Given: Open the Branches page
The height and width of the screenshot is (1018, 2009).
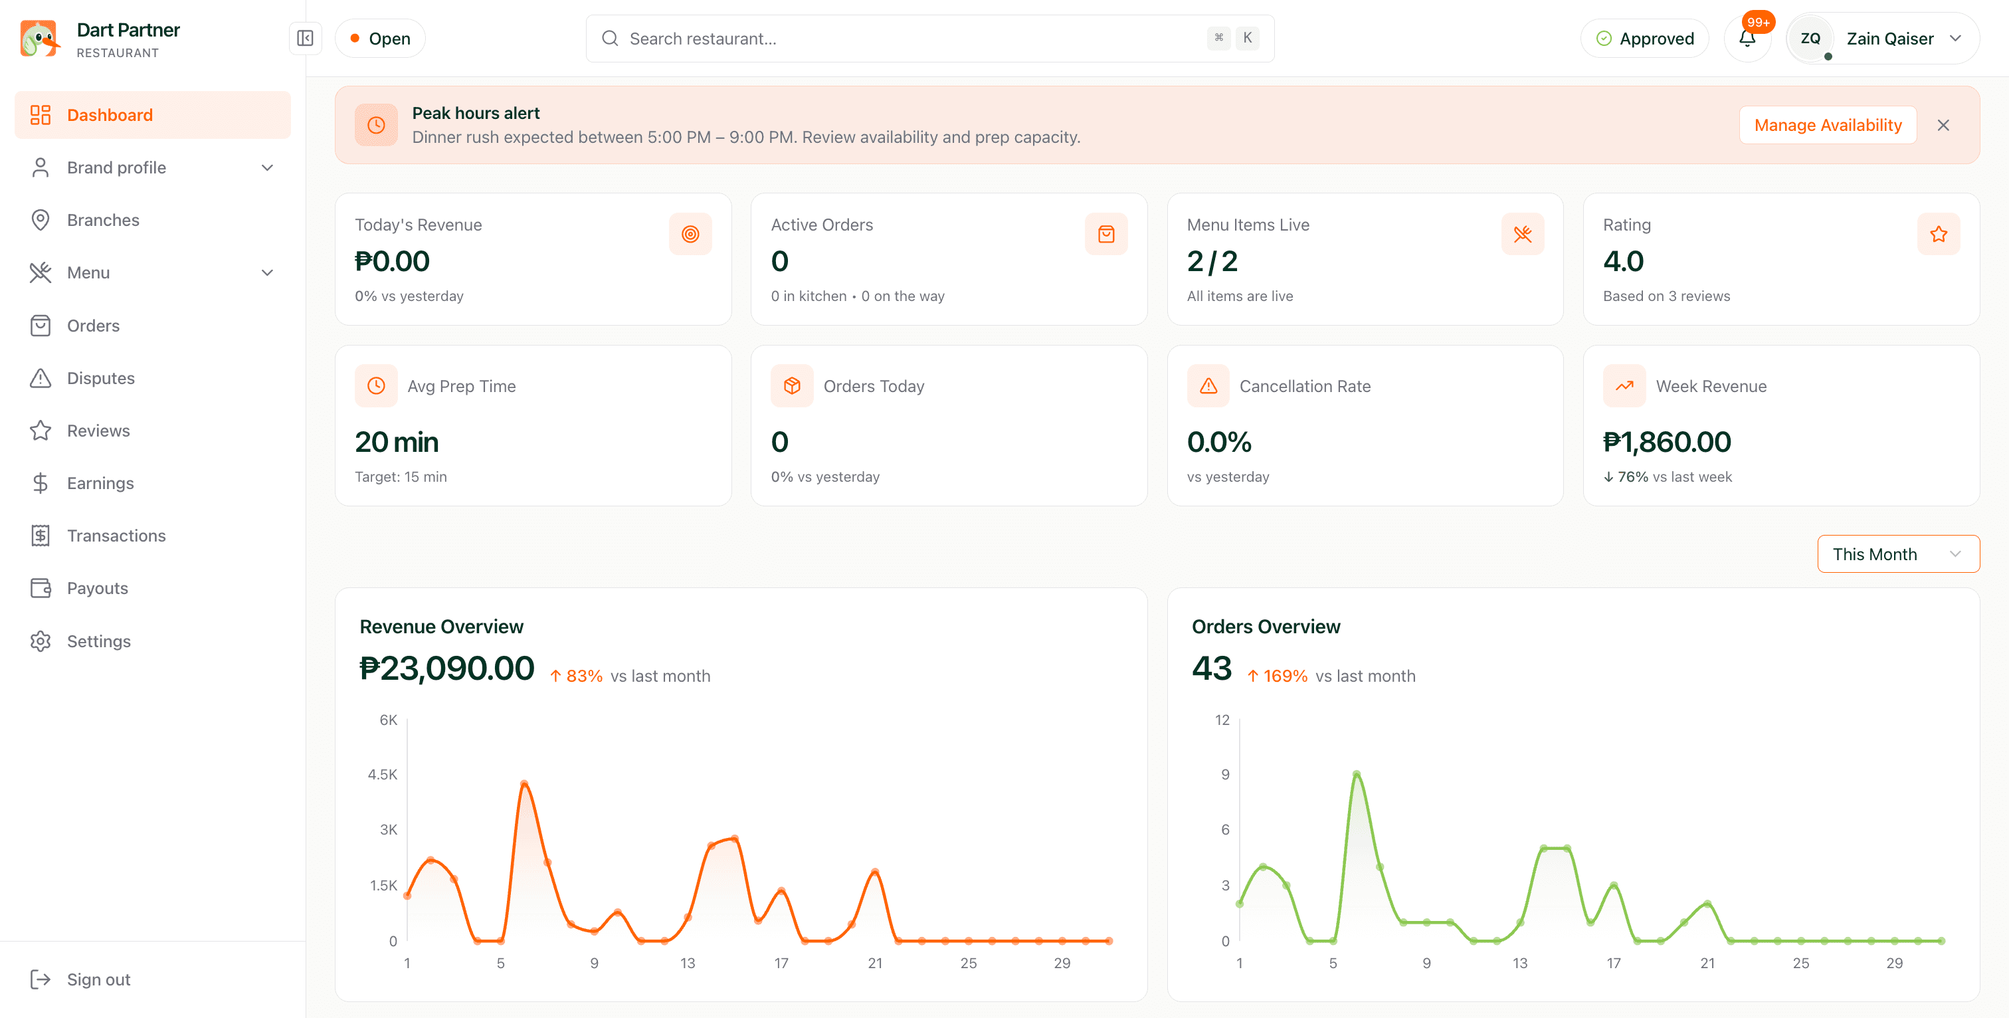Looking at the screenshot, I should tap(153, 220).
